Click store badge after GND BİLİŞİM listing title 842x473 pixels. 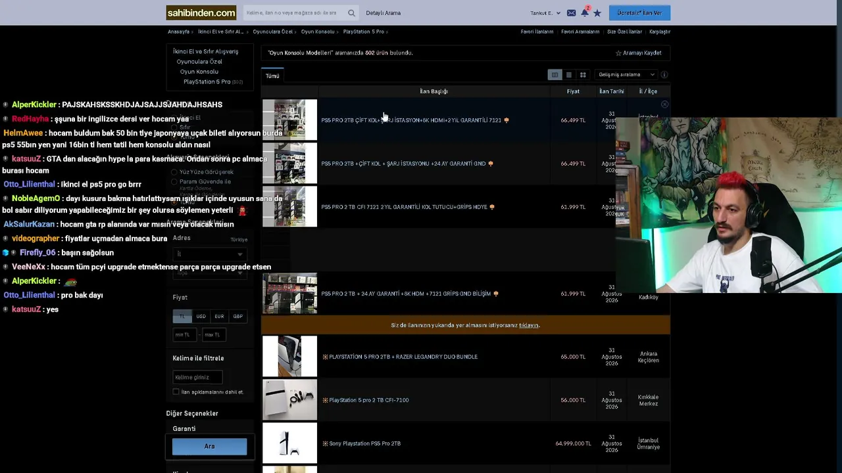pyautogui.click(x=496, y=294)
